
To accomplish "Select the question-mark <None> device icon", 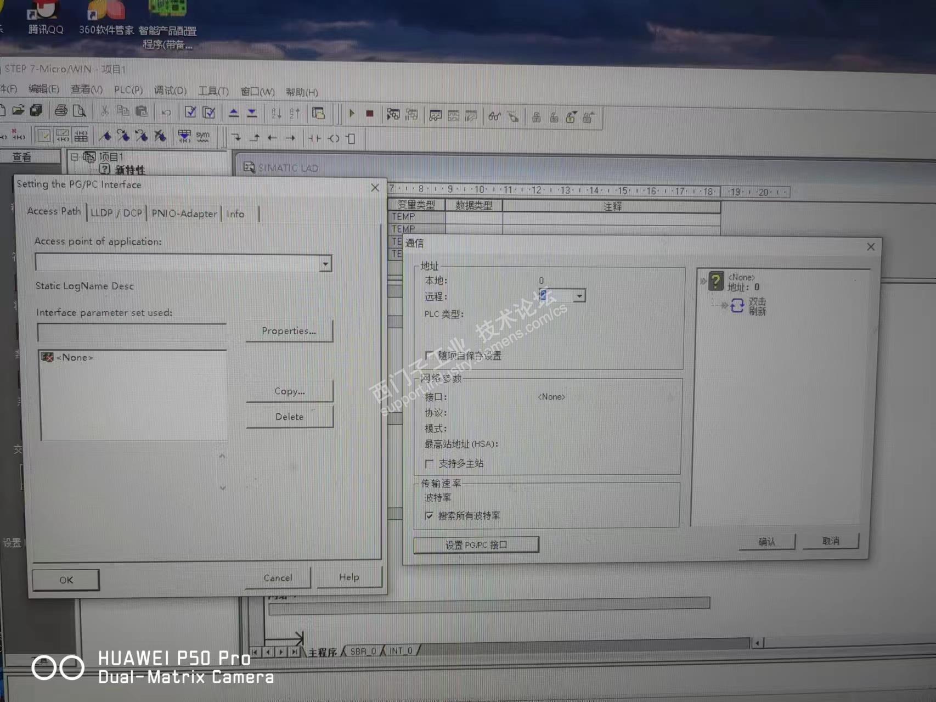I will pos(715,282).
